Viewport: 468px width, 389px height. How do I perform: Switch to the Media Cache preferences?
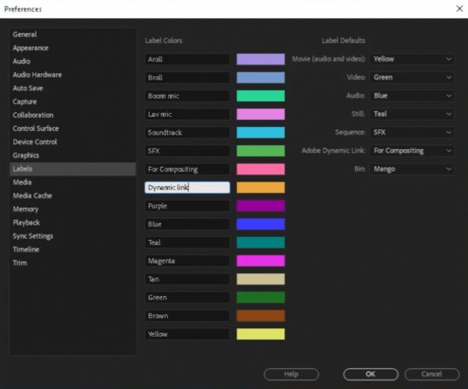[33, 196]
